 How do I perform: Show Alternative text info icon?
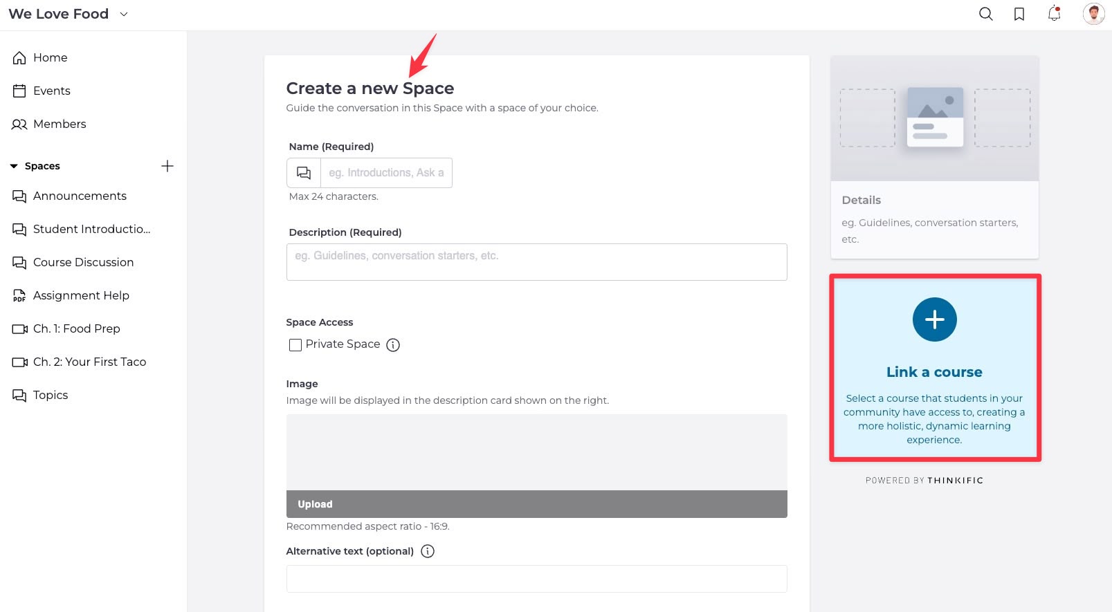pyautogui.click(x=428, y=551)
